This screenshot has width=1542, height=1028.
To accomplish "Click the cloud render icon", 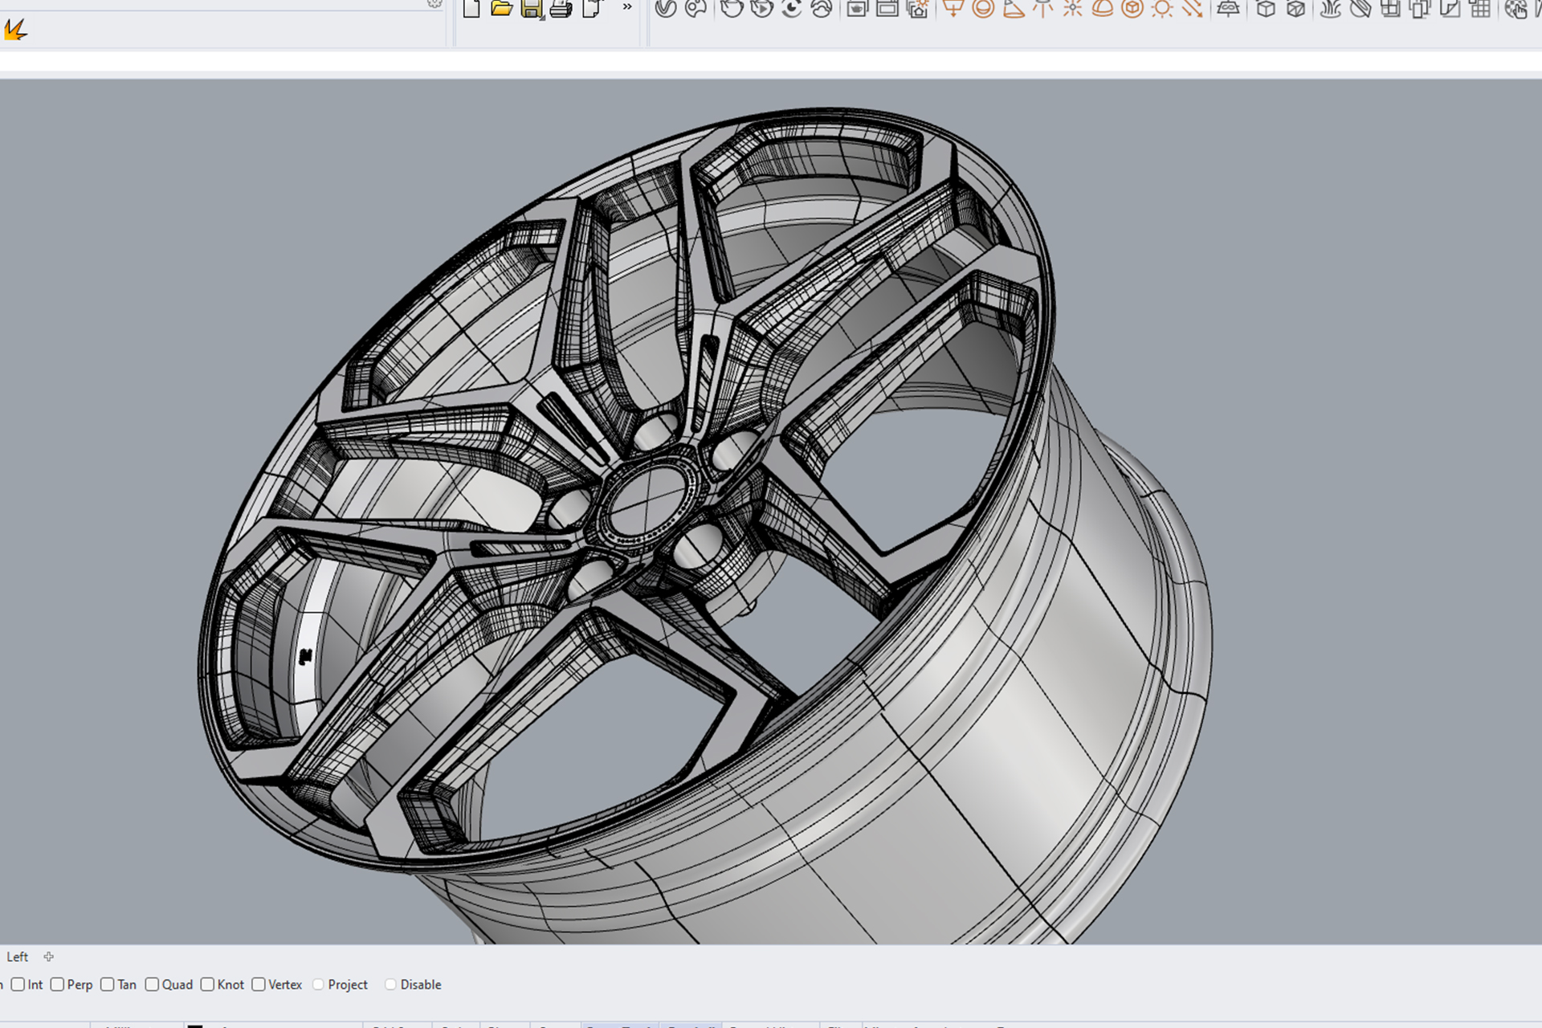I will click(822, 8).
